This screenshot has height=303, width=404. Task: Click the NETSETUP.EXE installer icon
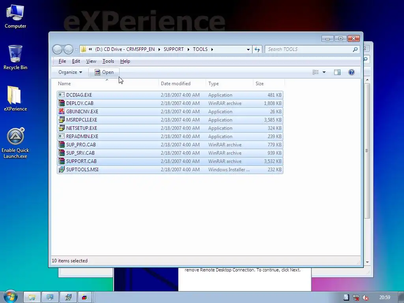pos(61,128)
